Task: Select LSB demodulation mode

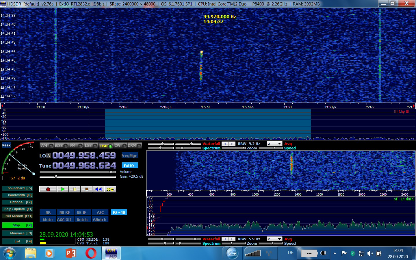Action: pos(91,146)
